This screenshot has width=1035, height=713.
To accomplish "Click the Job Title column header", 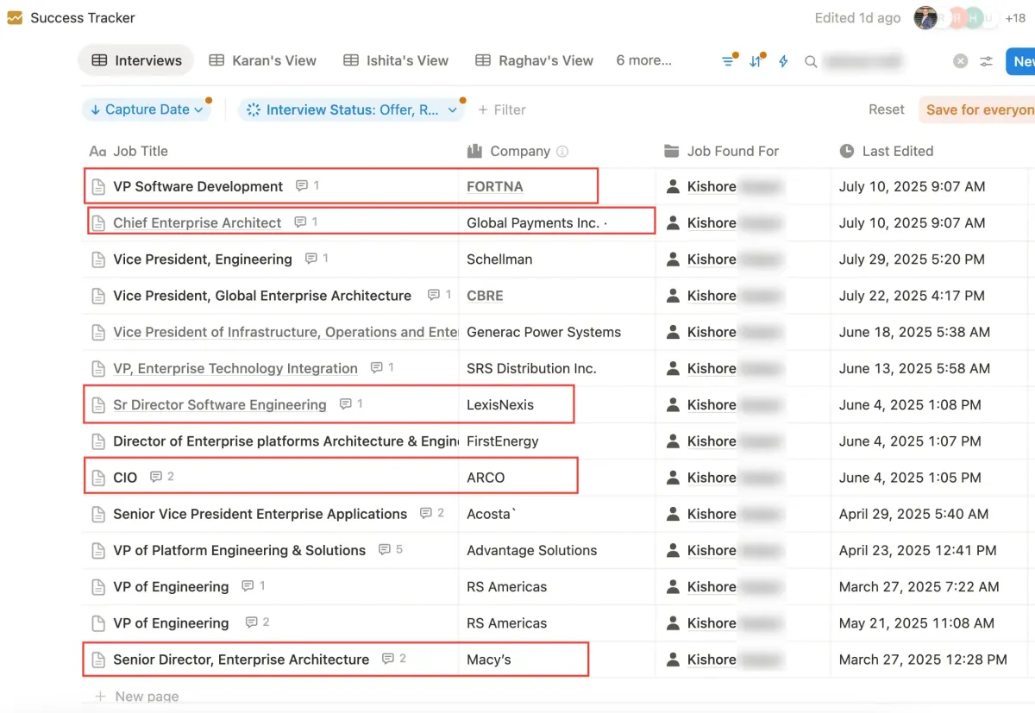I will pyautogui.click(x=129, y=151).
